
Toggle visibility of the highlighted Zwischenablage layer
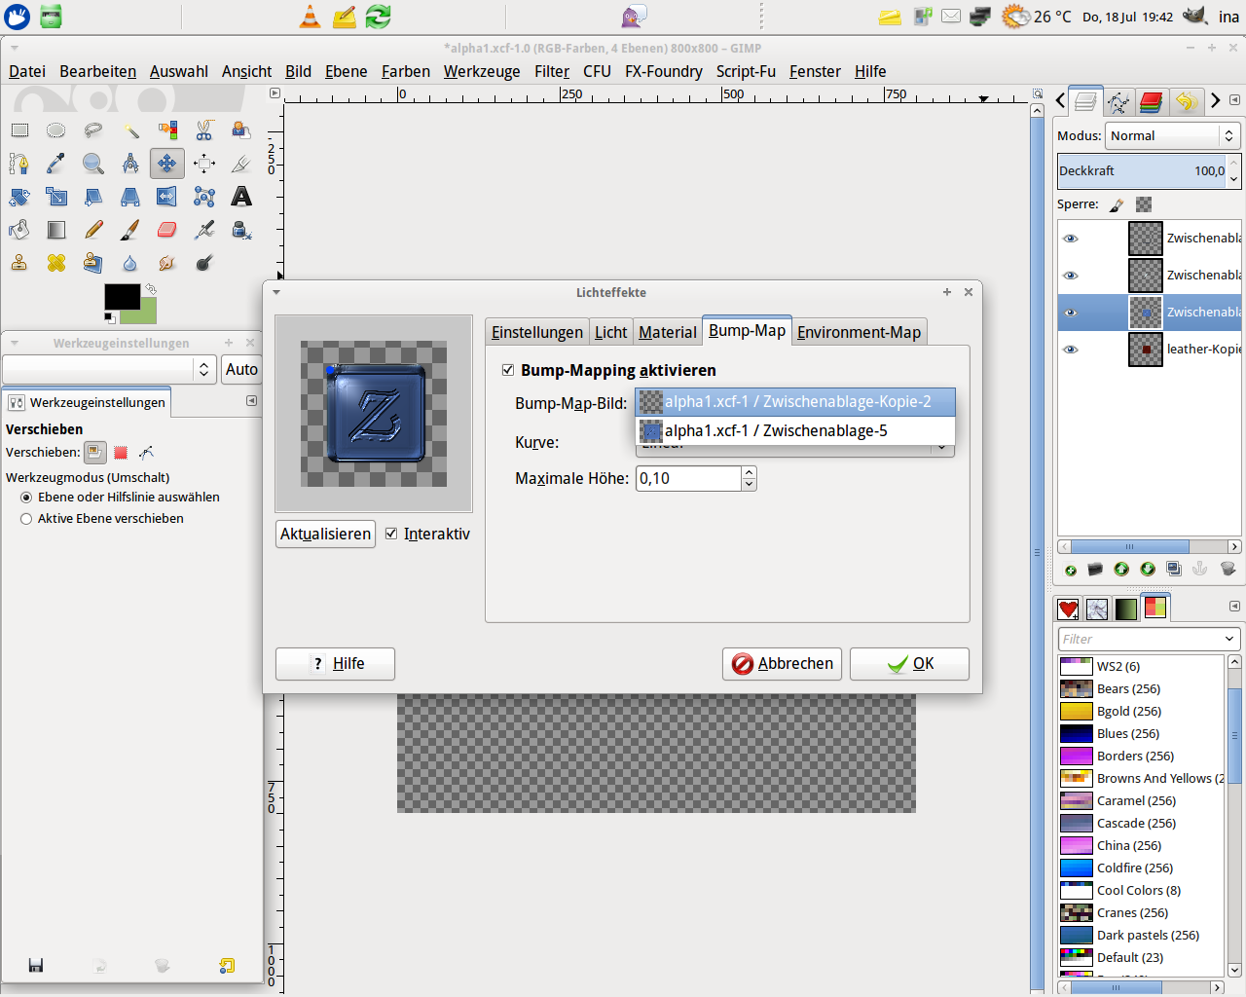1071,313
